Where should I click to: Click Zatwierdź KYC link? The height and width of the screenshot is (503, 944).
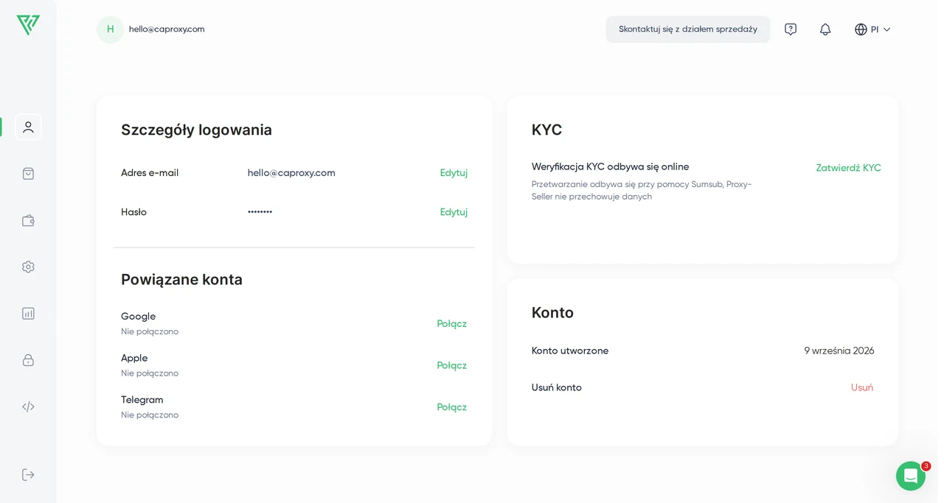[848, 168]
